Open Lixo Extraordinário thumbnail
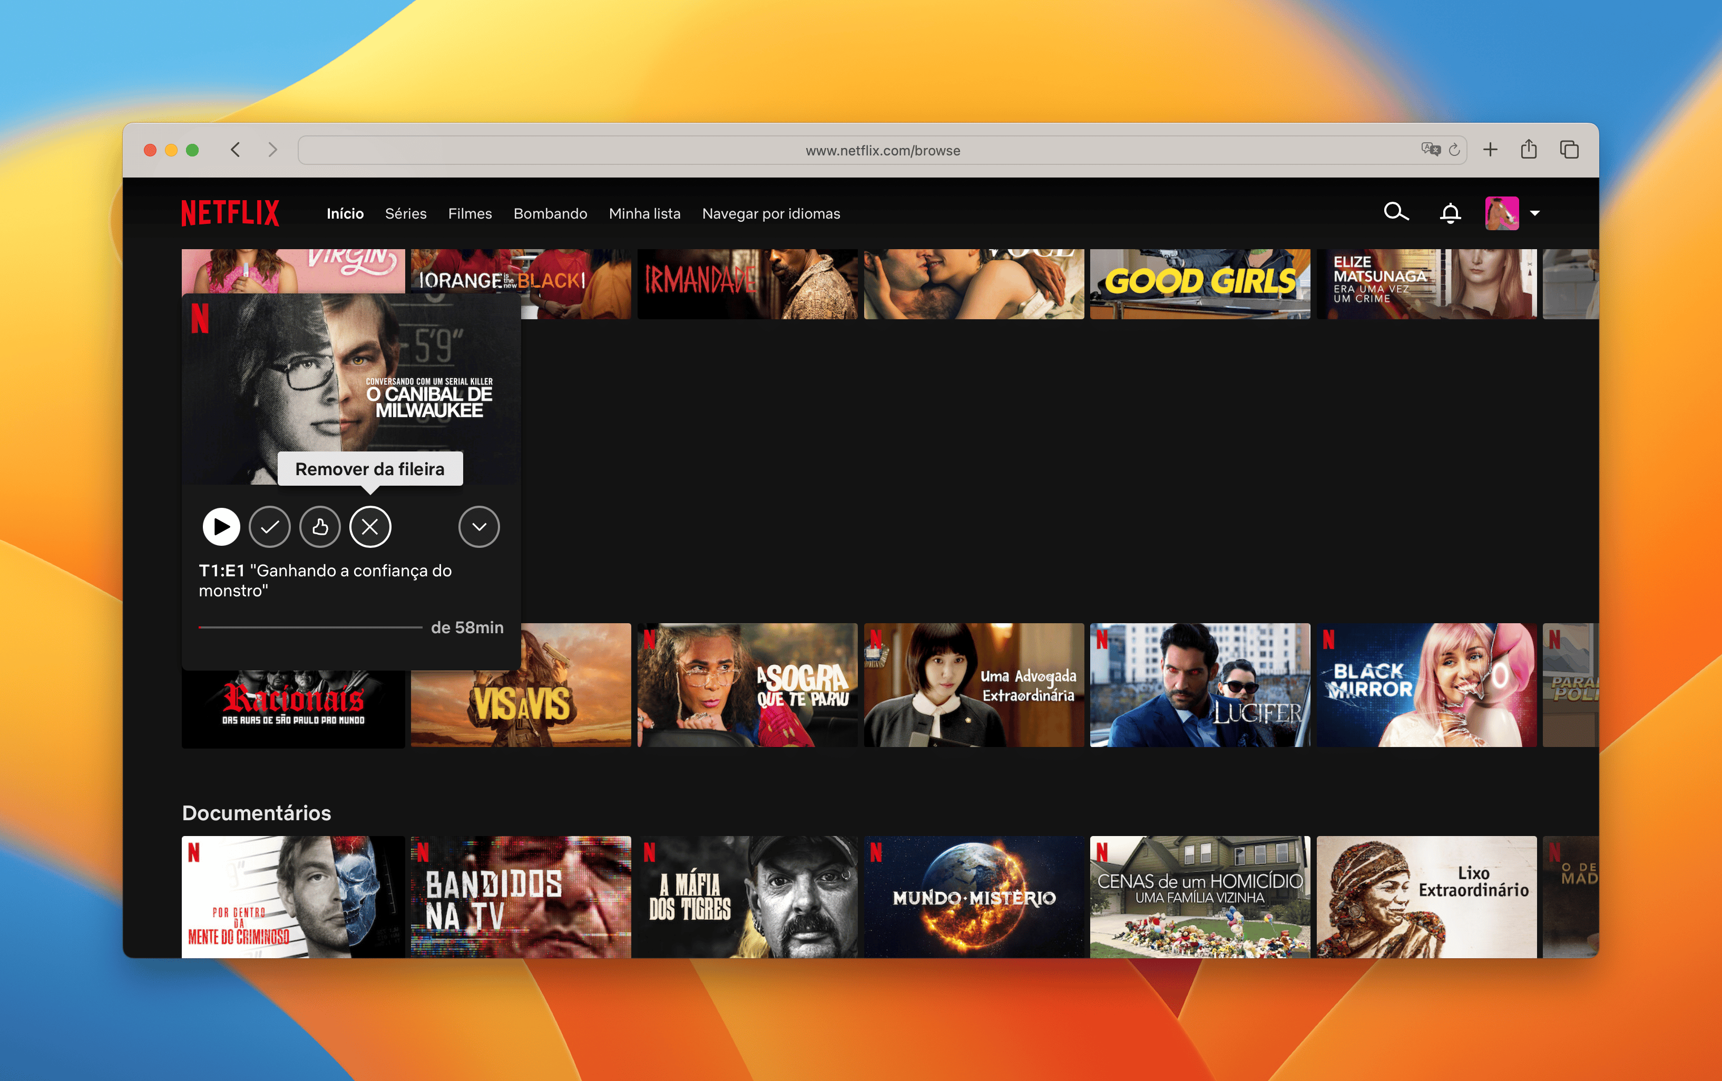Viewport: 1722px width, 1081px height. coord(1427,897)
